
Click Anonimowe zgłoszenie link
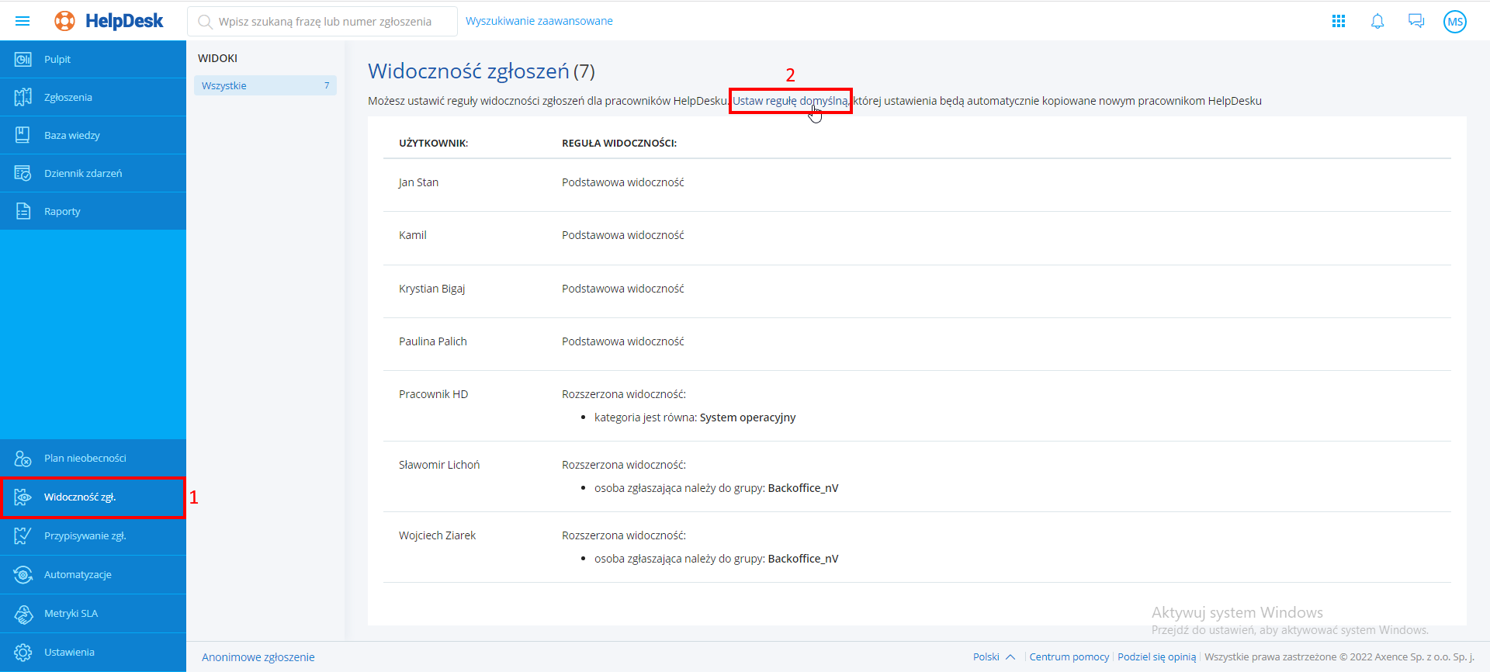point(258,657)
